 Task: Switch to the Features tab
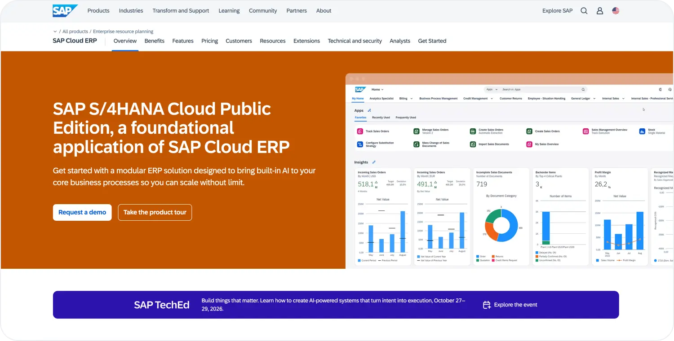click(183, 41)
